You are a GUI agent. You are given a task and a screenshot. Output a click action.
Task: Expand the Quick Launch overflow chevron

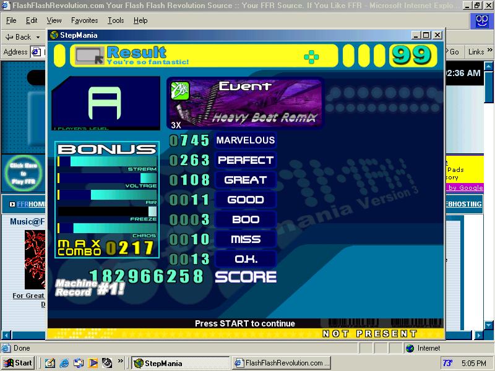[x=120, y=360]
